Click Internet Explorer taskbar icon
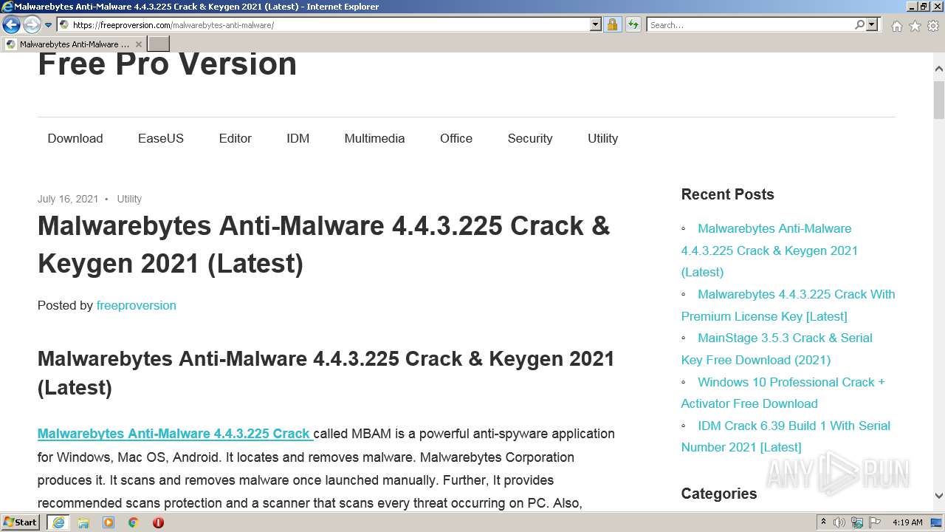 coord(58,522)
